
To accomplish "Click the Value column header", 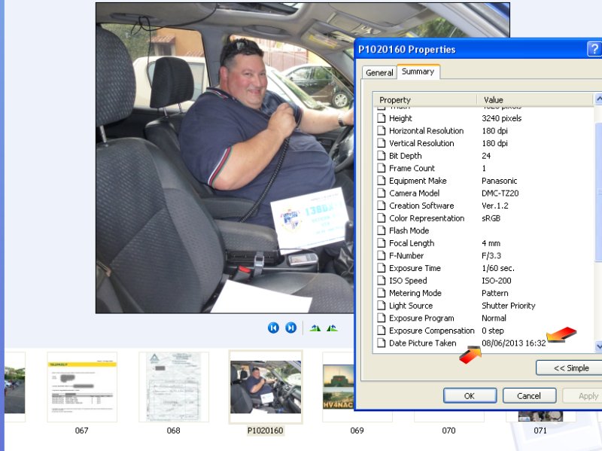I will tap(535, 100).
